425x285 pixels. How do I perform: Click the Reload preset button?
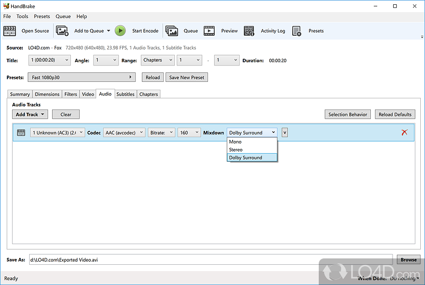[152, 77]
